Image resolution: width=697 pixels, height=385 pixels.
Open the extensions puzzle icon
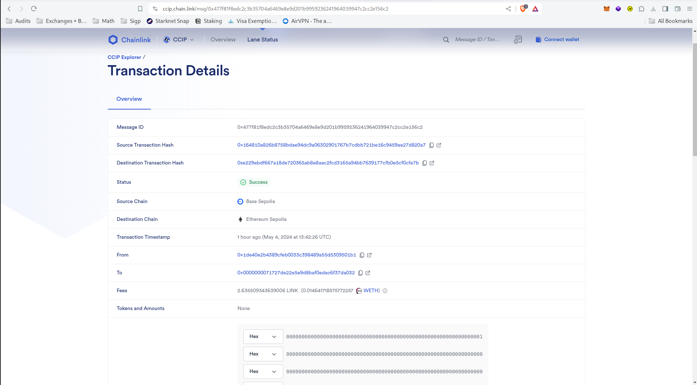point(642,9)
